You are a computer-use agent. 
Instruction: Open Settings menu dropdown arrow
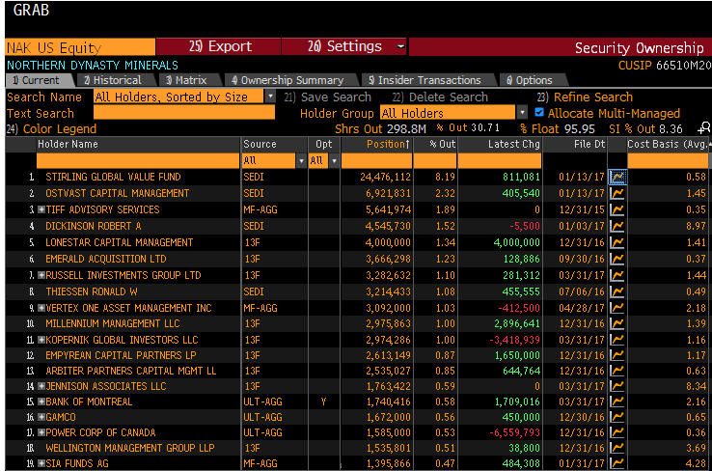tap(400, 46)
